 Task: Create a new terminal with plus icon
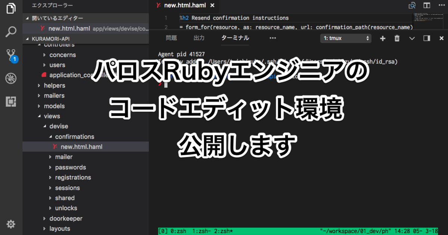tap(382, 38)
